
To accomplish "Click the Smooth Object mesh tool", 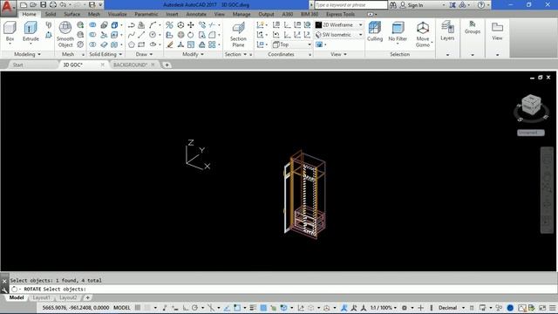I will click(x=65, y=34).
